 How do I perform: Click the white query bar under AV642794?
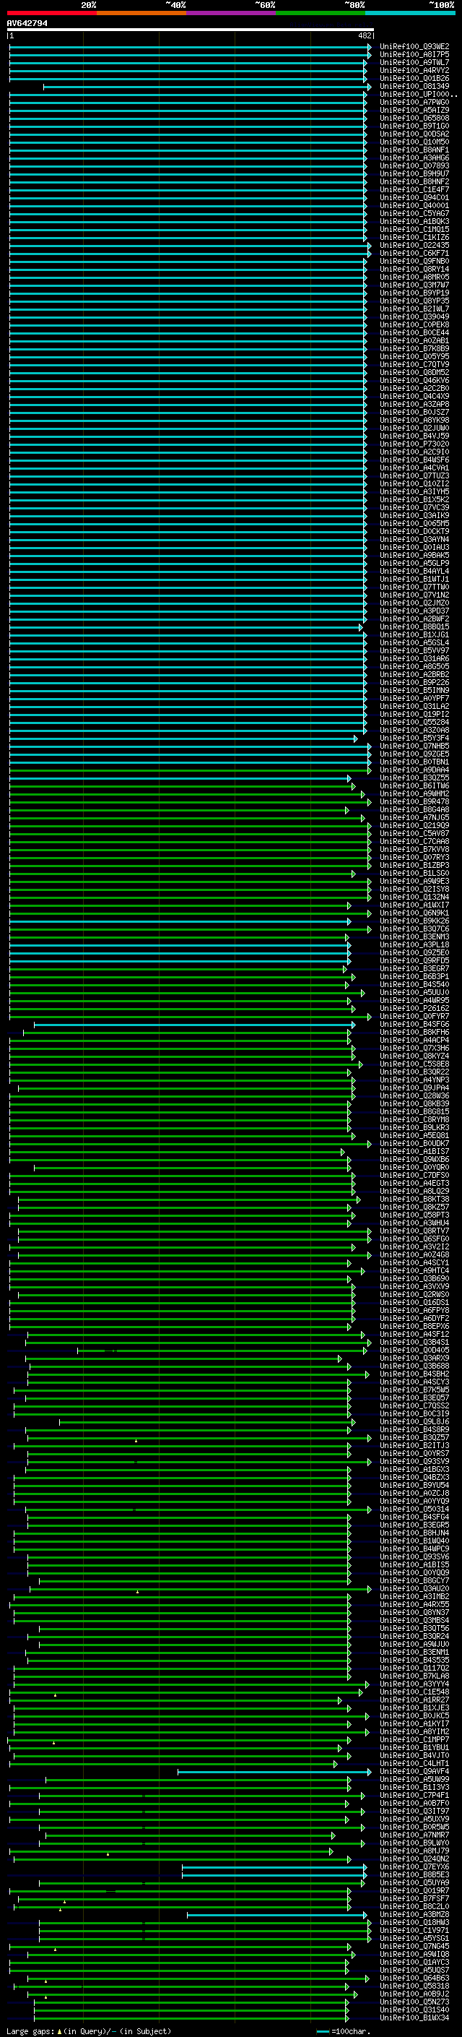pyautogui.click(x=191, y=30)
